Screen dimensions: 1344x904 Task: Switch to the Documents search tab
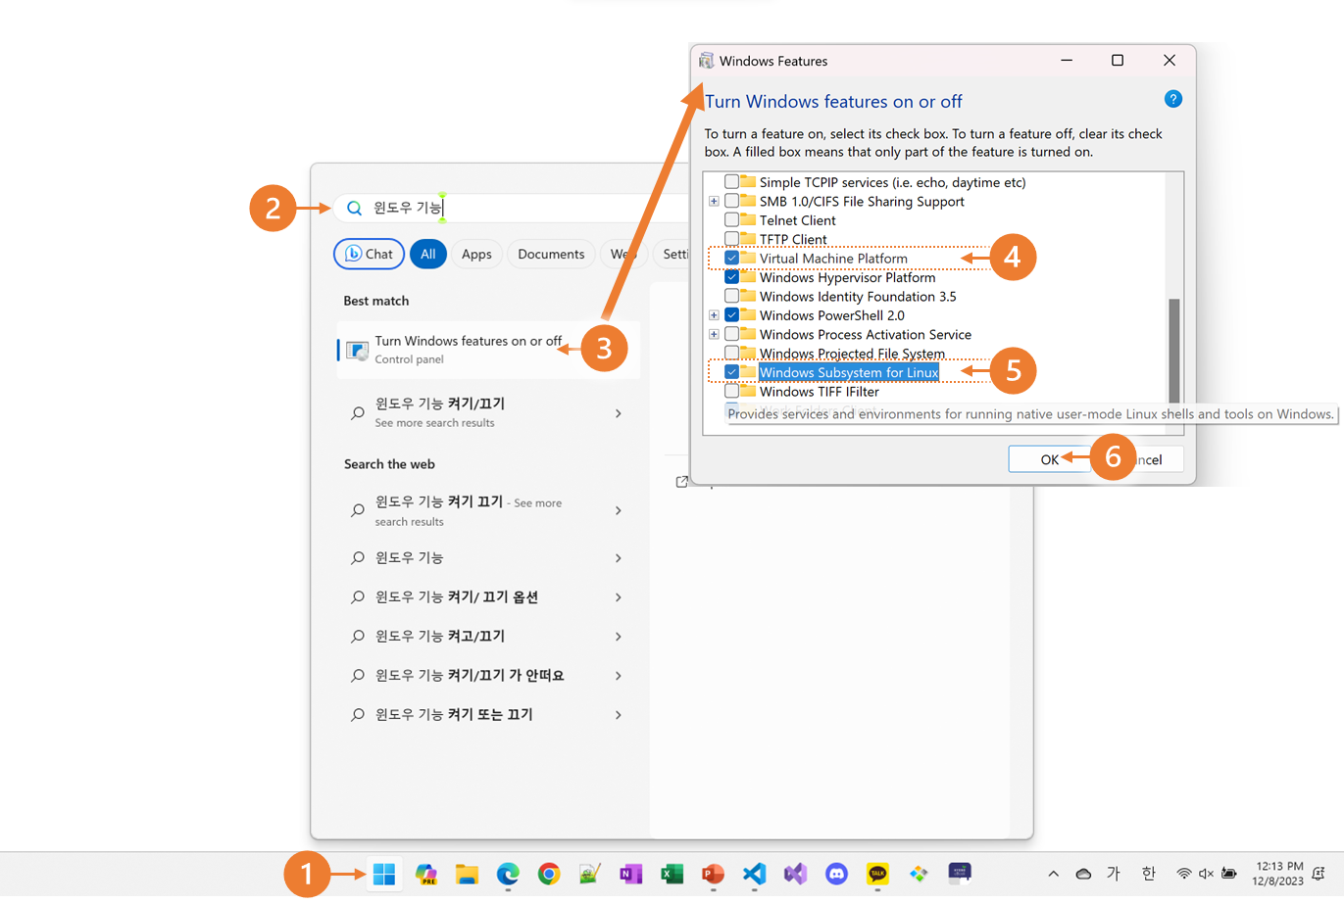tap(551, 254)
